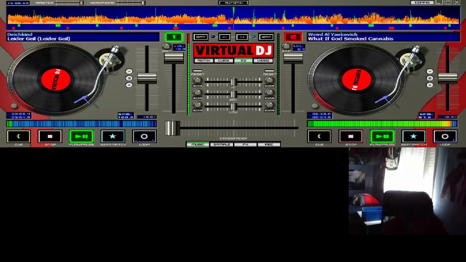Toggle left Mid Kill button
This screenshot has width=466, height=262.
(197, 98)
